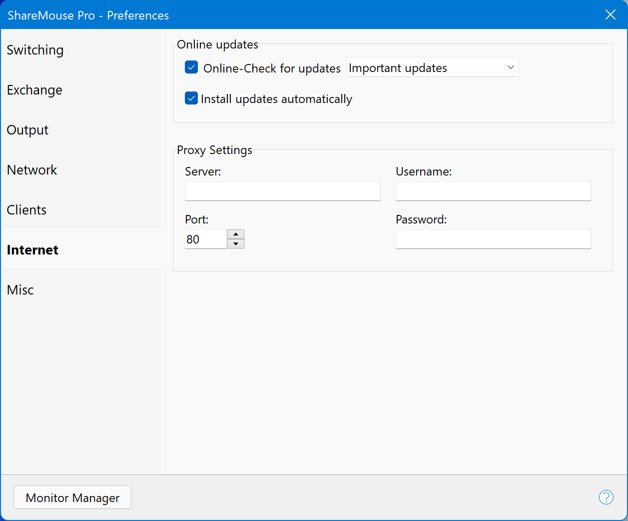Open the Misc section
This screenshot has height=521, width=628.
click(81, 290)
